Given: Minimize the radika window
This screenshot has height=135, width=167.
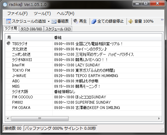Looking at the screenshot, I should 137,3.
